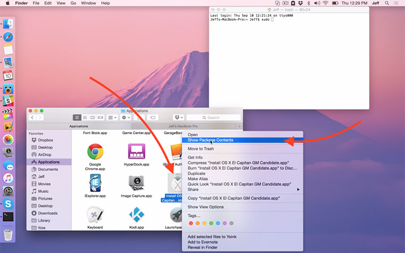Open the Wi-Fi menu bar icon
The width and height of the screenshot is (405, 253).
[x=326, y=3]
